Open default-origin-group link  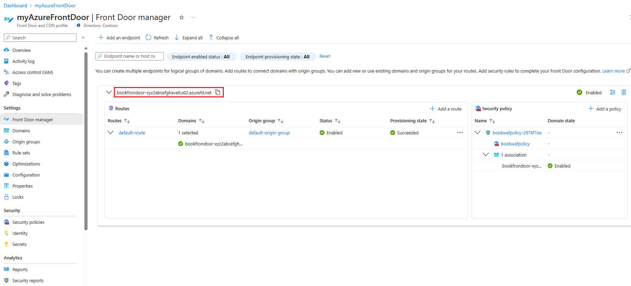[269, 133]
